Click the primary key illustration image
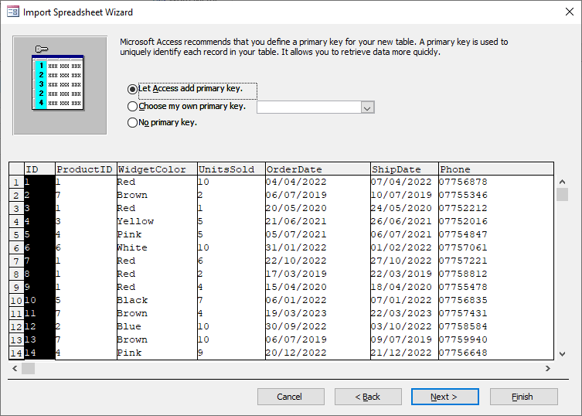 [x=60, y=85]
